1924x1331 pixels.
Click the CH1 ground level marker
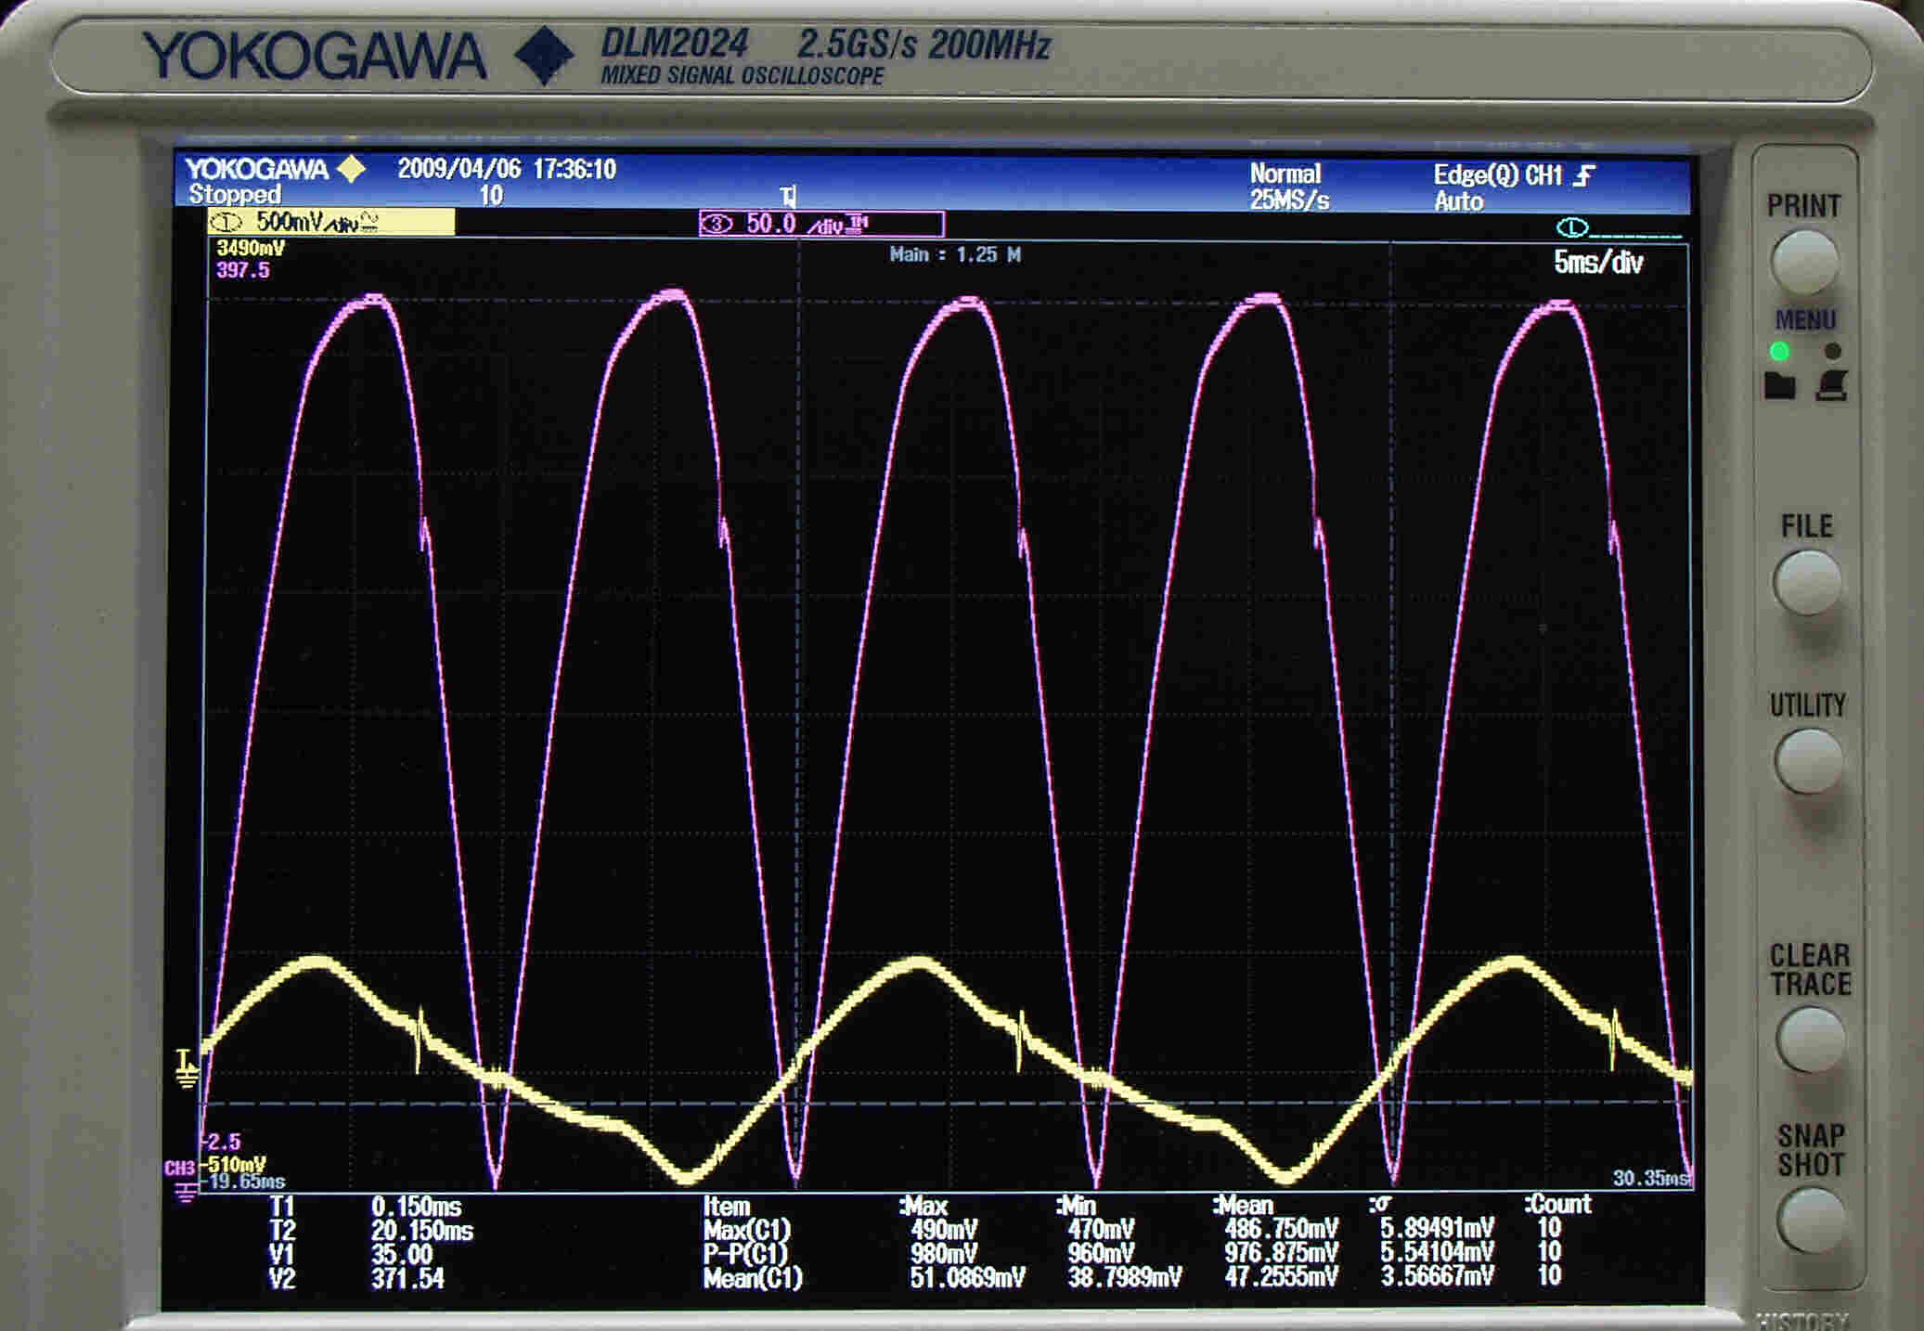click(186, 1068)
